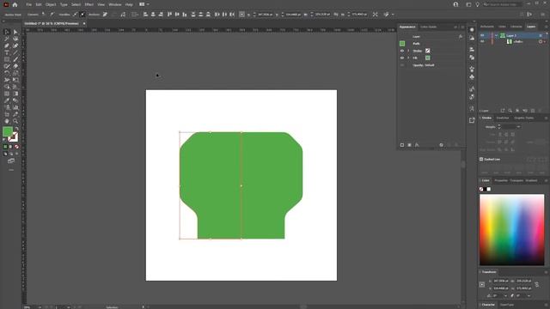Enable the Dashed Line checkbox
The image size is (550, 309).
[481, 159]
